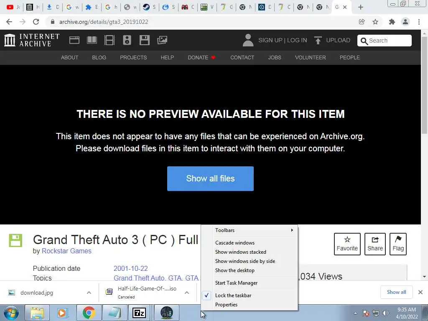The width and height of the screenshot is (428, 321).
Task: Click the Chrome back arrow
Action: pos(9,22)
